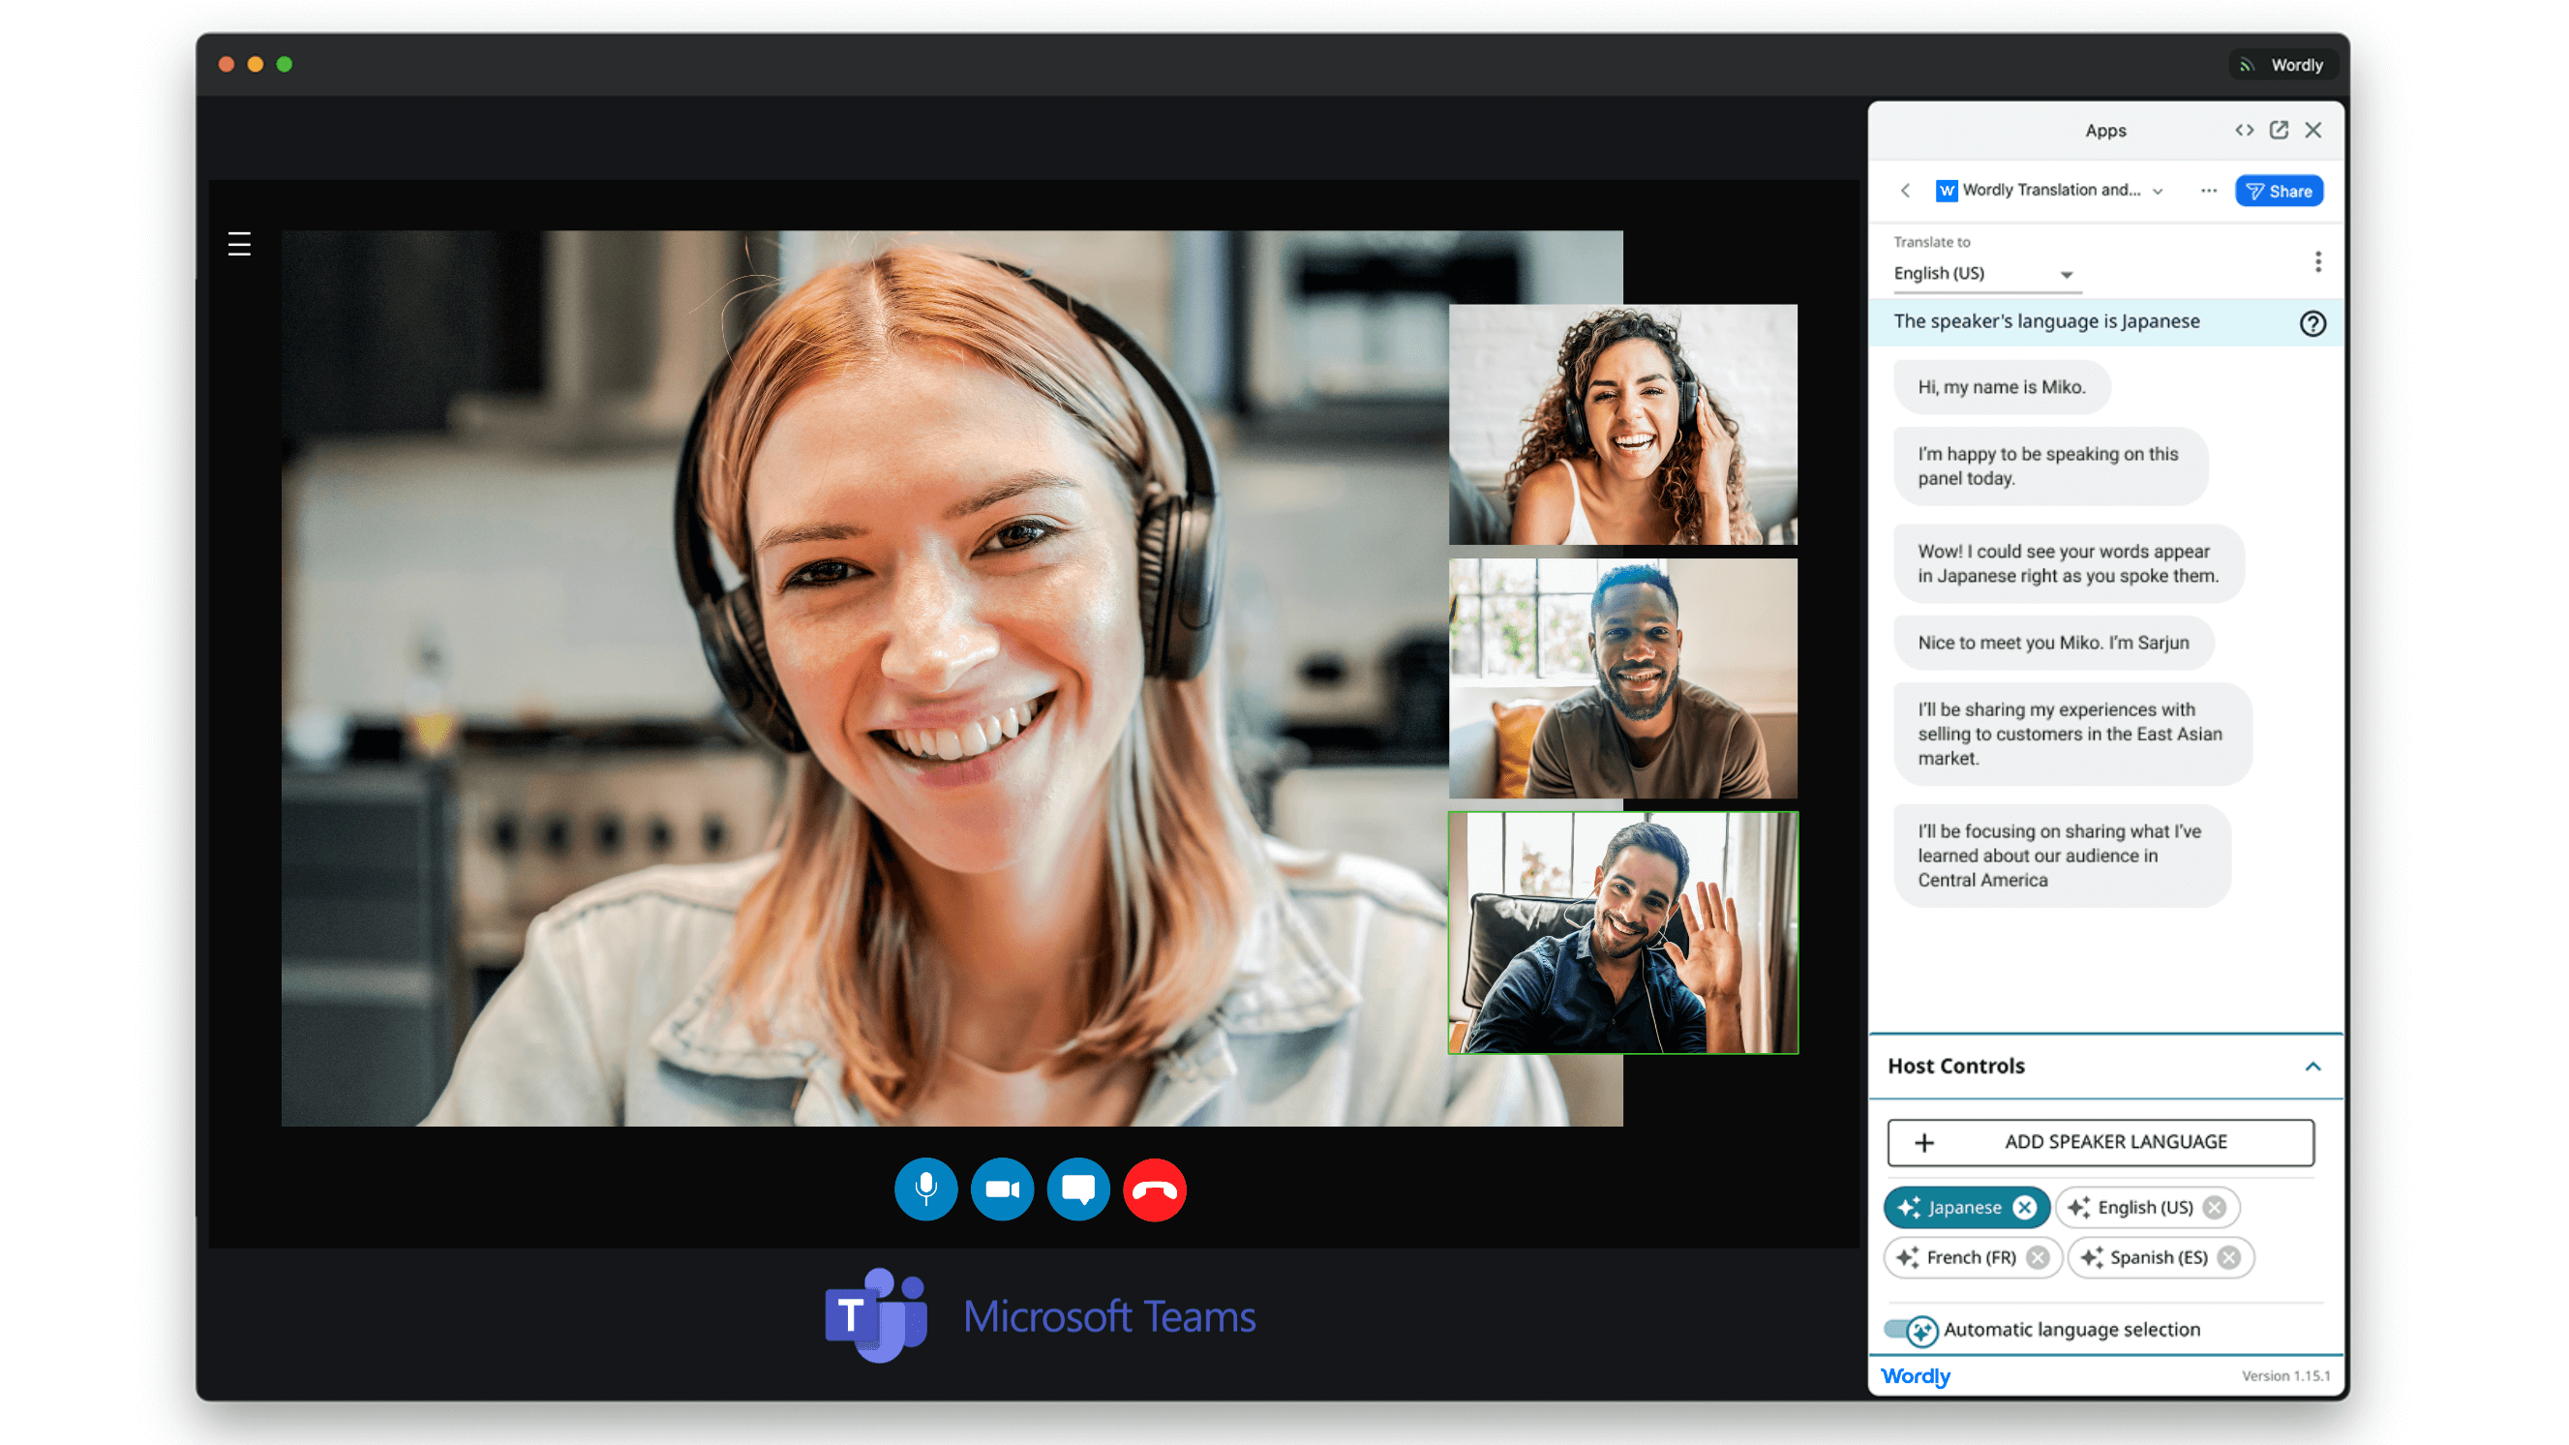Remove the Japanese speaker language chip
This screenshot has height=1445, width=2569.
click(2023, 1208)
